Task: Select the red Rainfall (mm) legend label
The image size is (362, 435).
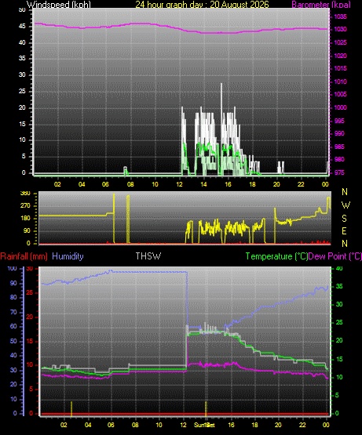Action: [x=24, y=256]
